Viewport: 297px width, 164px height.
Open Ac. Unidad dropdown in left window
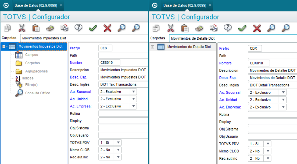[133, 99]
